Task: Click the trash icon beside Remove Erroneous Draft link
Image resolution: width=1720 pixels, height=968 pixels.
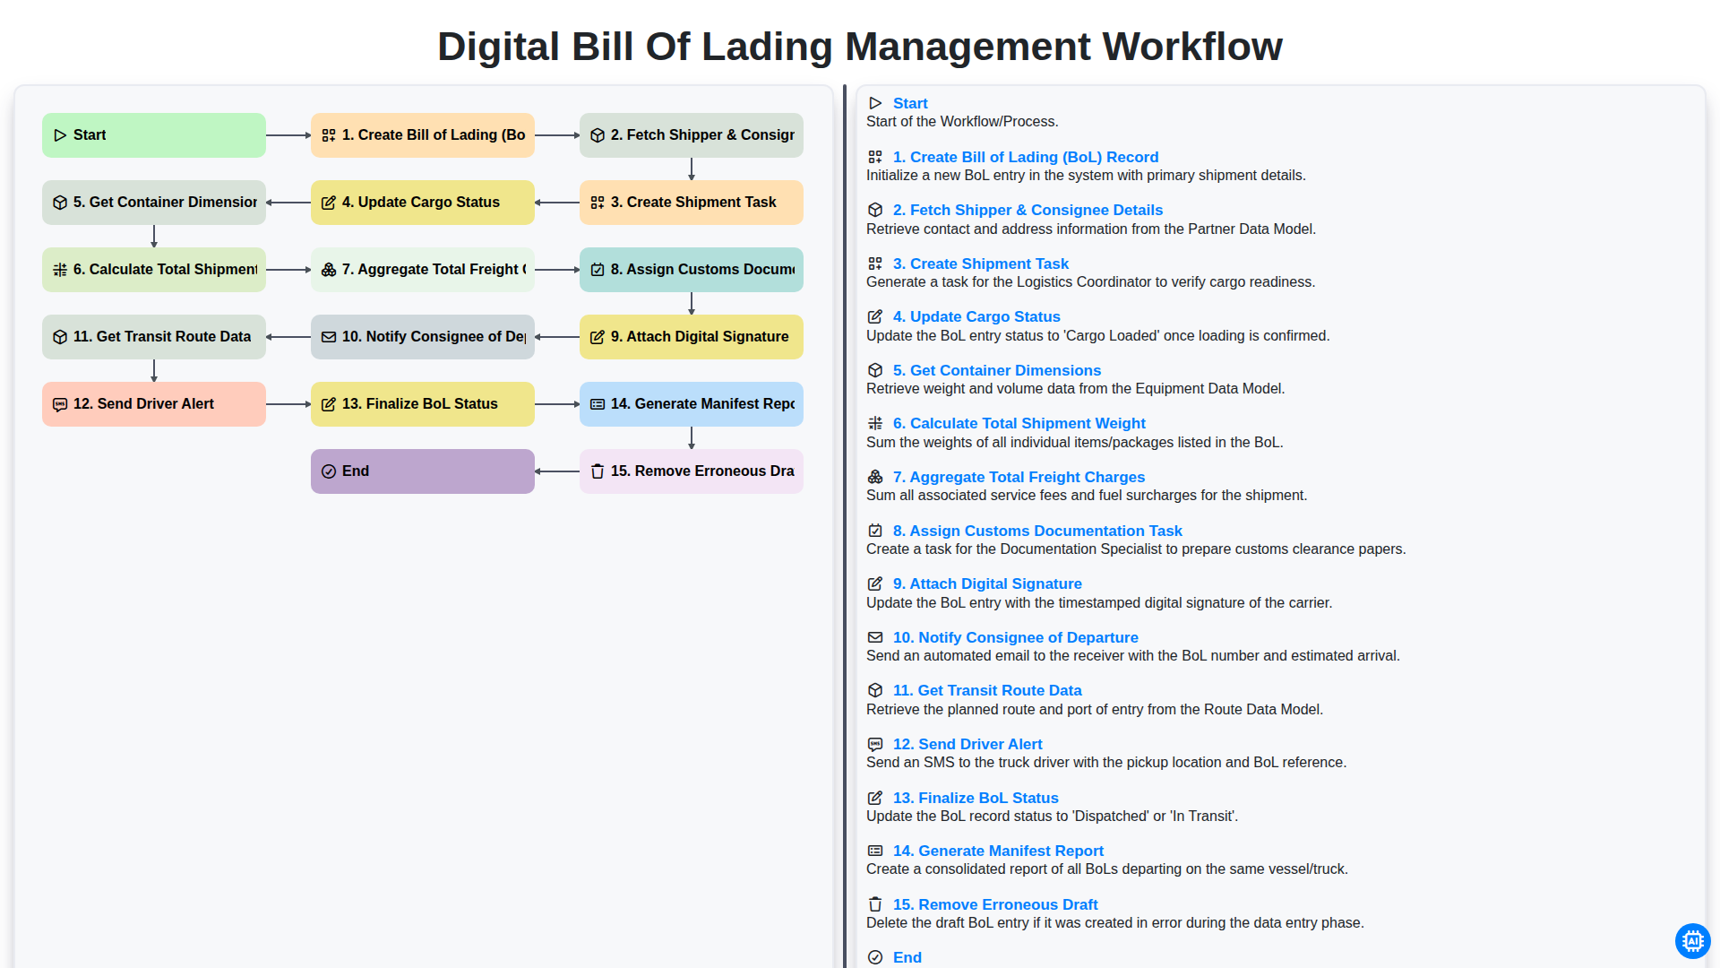Action: pyautogui.click(x=875, y=904)
